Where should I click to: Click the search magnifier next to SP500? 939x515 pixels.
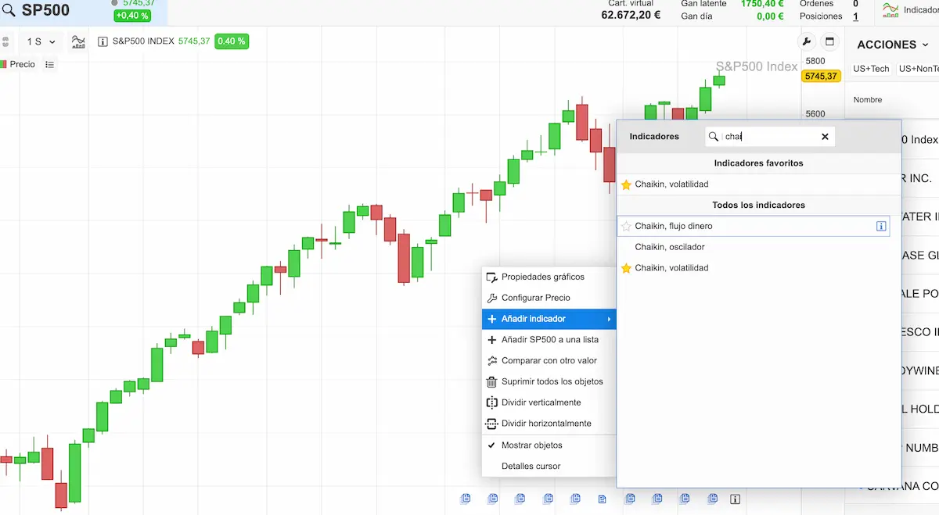point(9,11)
